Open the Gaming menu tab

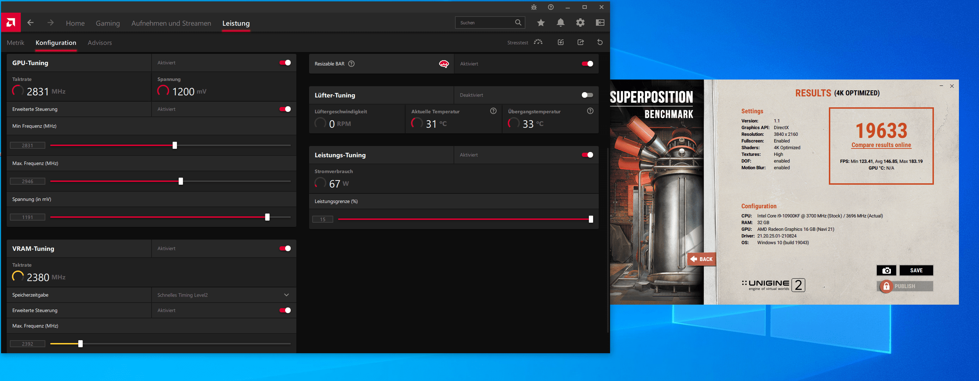click(107, 23)
